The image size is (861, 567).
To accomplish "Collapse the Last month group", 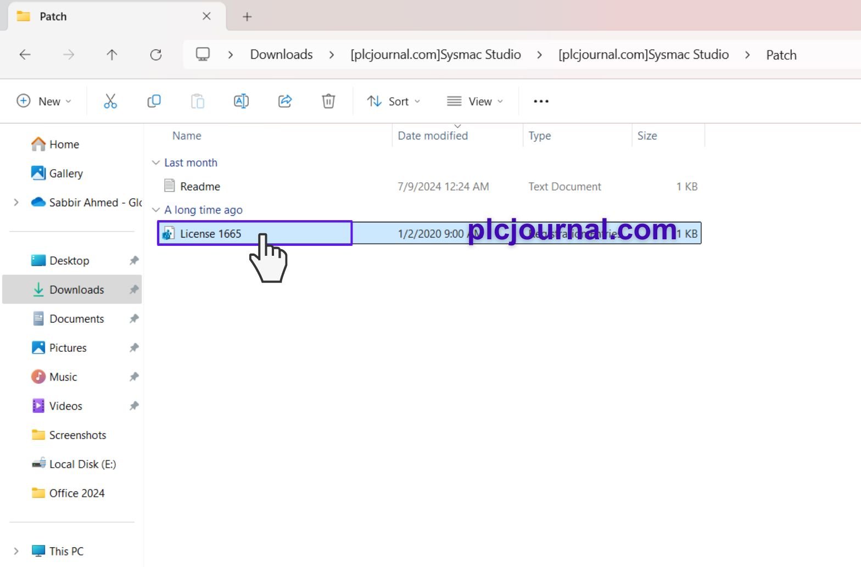I will click(156, 162).
